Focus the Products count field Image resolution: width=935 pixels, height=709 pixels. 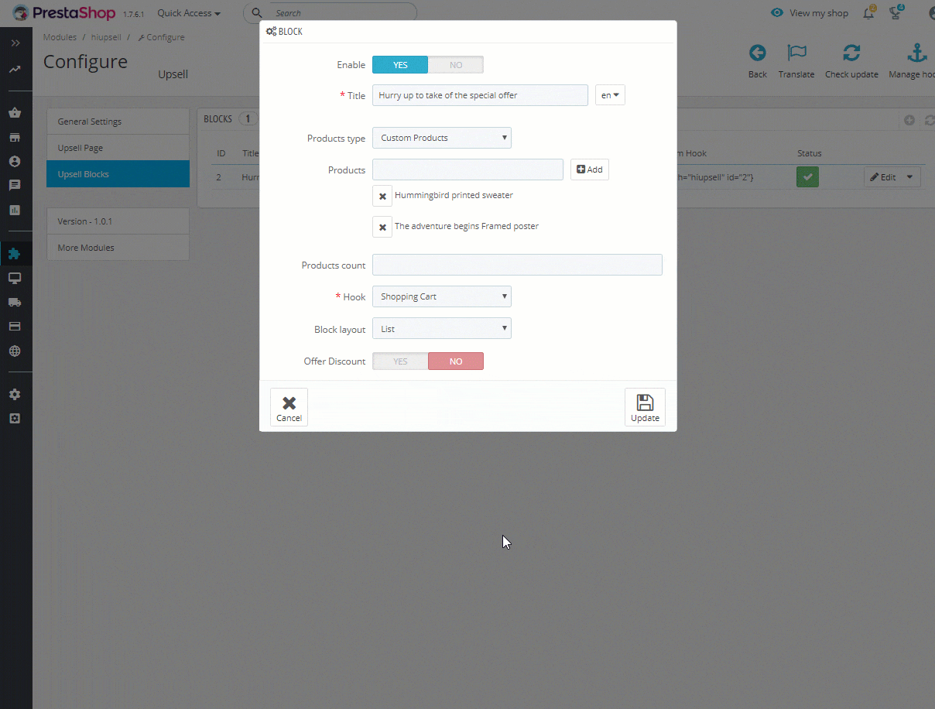click(x=517, y=265)
